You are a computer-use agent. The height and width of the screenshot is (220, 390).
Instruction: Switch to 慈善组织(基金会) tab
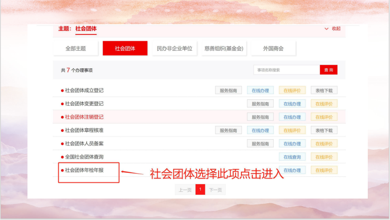[224, 49]
